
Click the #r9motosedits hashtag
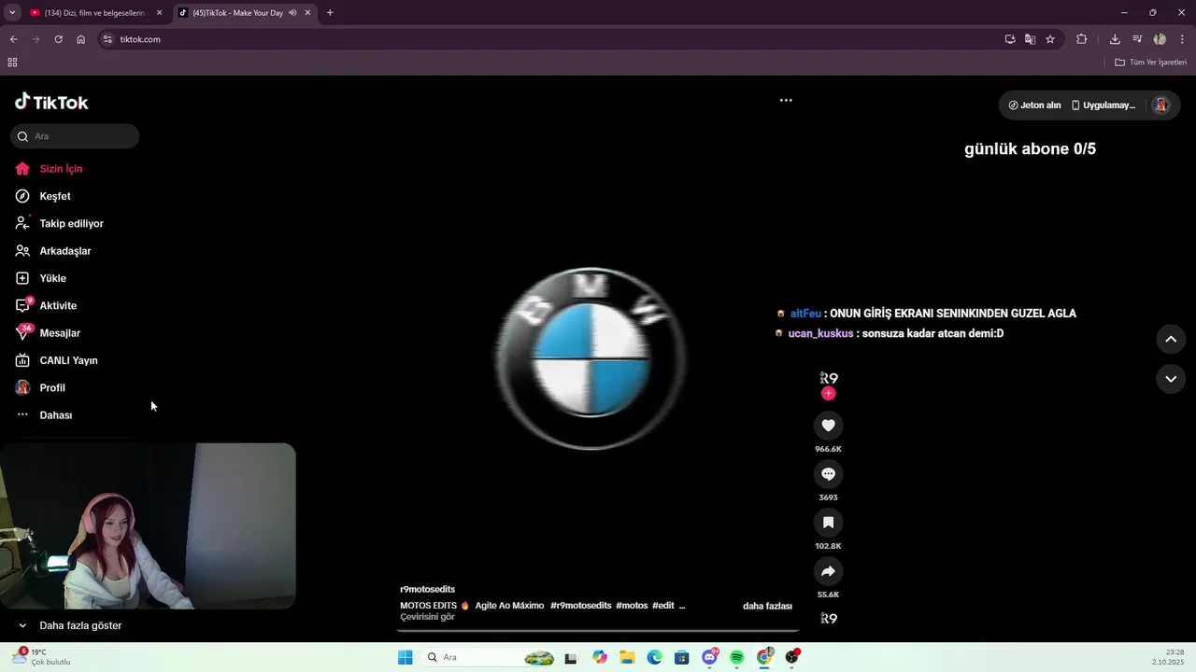[x=581, y=606]
